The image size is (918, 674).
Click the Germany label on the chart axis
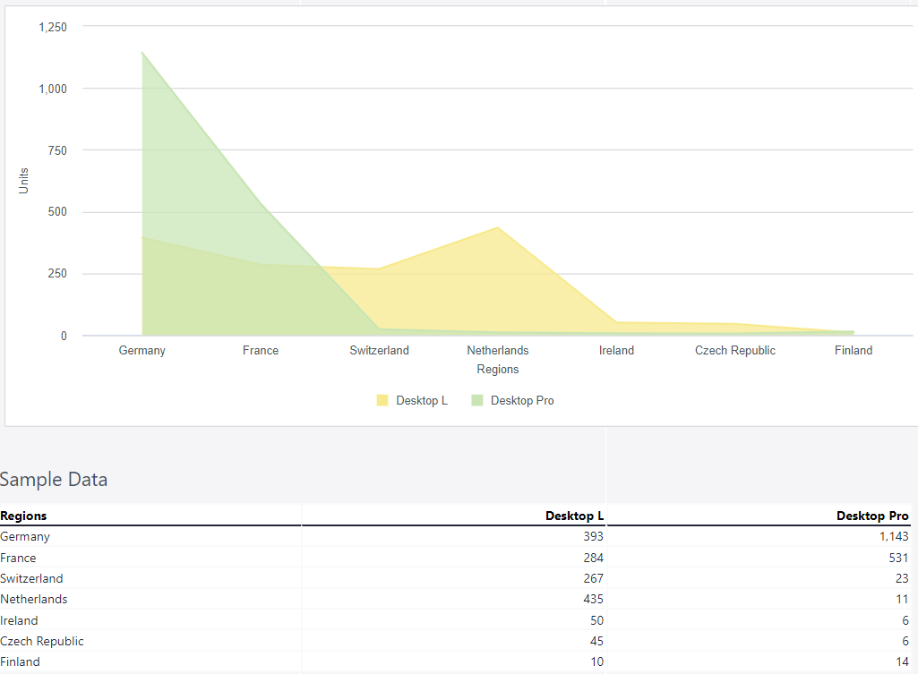click(x=142, y=351)
